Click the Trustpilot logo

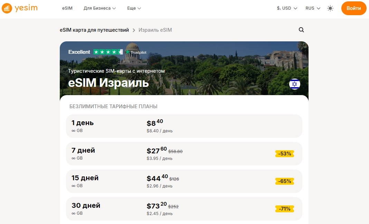tap(136, 52)
